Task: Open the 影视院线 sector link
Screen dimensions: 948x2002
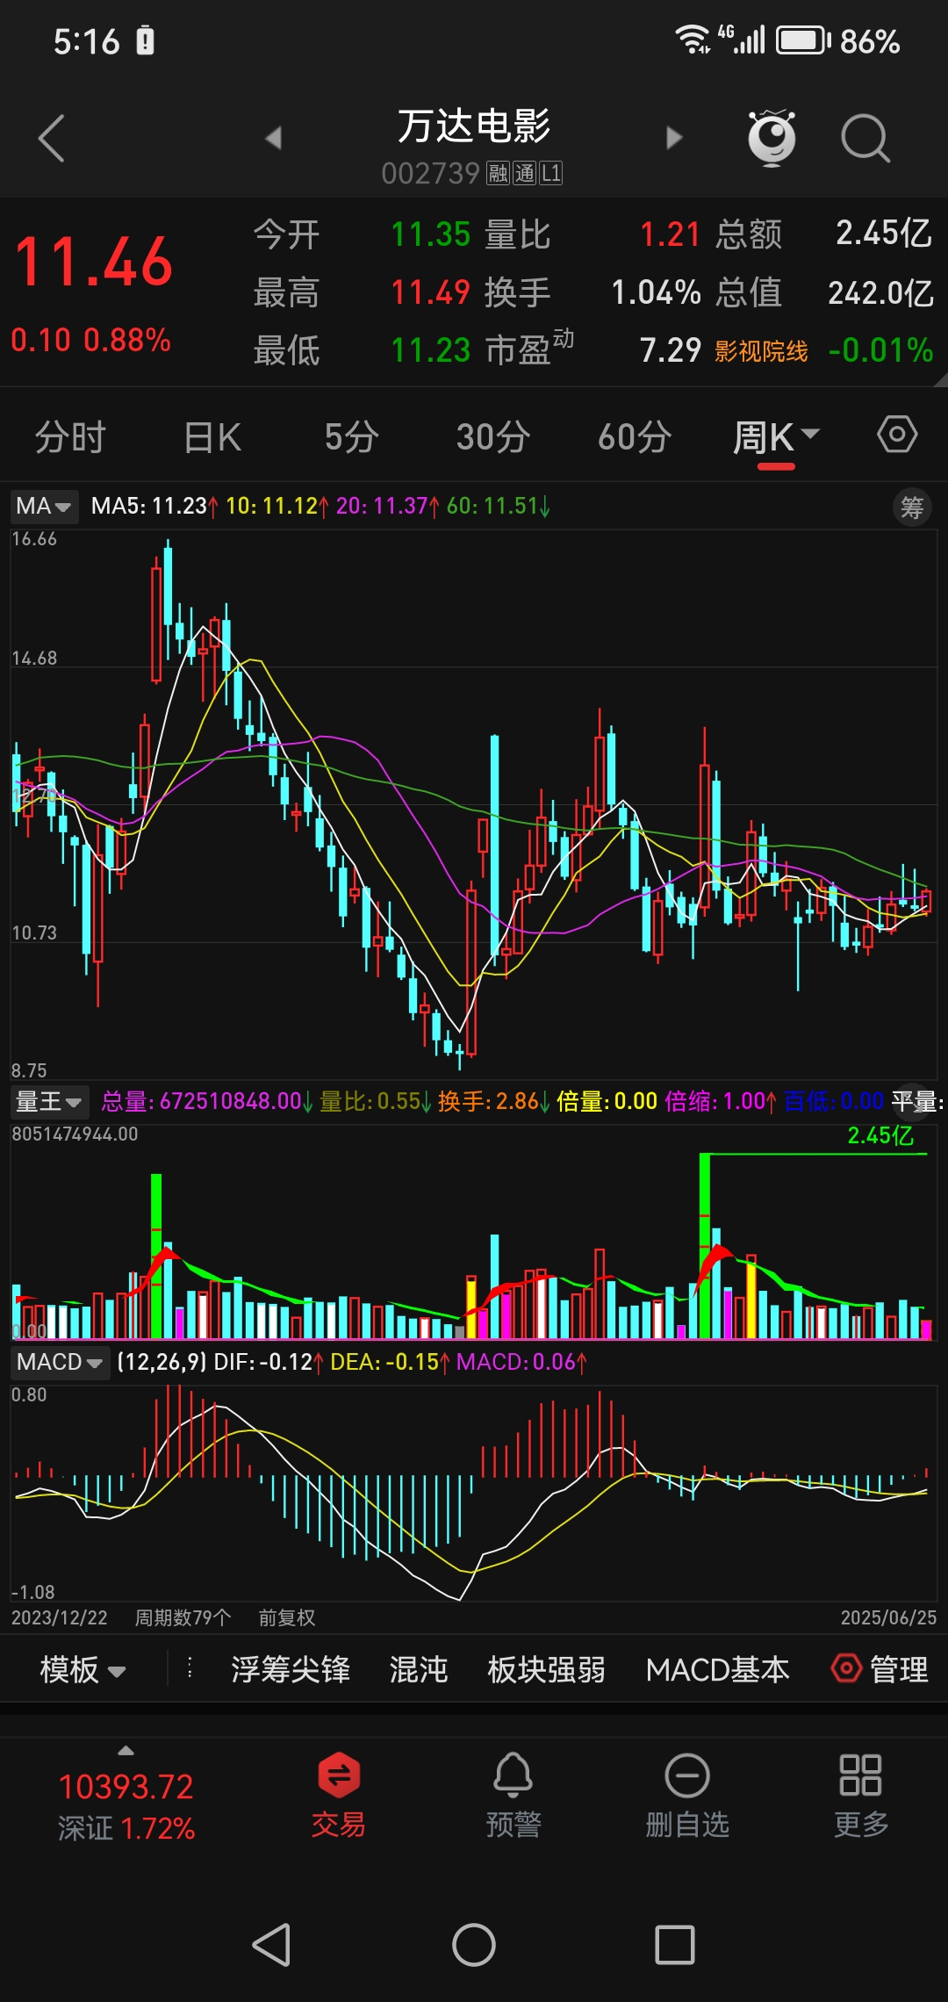Action: click(761, 351)
